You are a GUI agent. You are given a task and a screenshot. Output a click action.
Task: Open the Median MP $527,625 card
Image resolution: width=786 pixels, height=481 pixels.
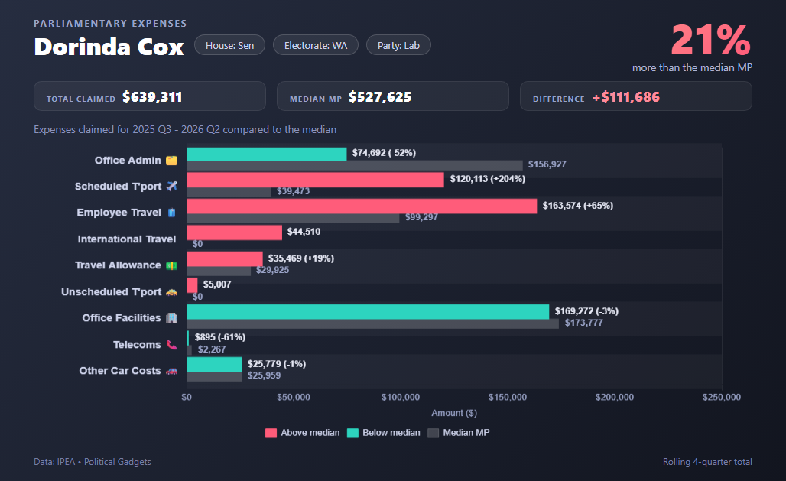[393, 96]
